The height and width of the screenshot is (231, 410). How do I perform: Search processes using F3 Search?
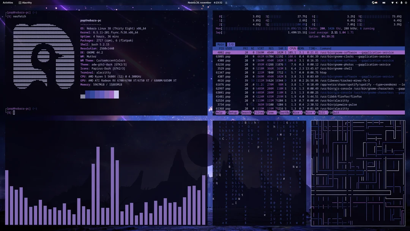[245, 113]
